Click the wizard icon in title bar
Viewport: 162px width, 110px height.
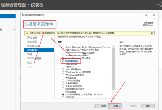pyautogui.click(x=23, y=15)
